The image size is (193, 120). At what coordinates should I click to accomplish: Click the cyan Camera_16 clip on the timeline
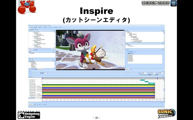point(143,80)
